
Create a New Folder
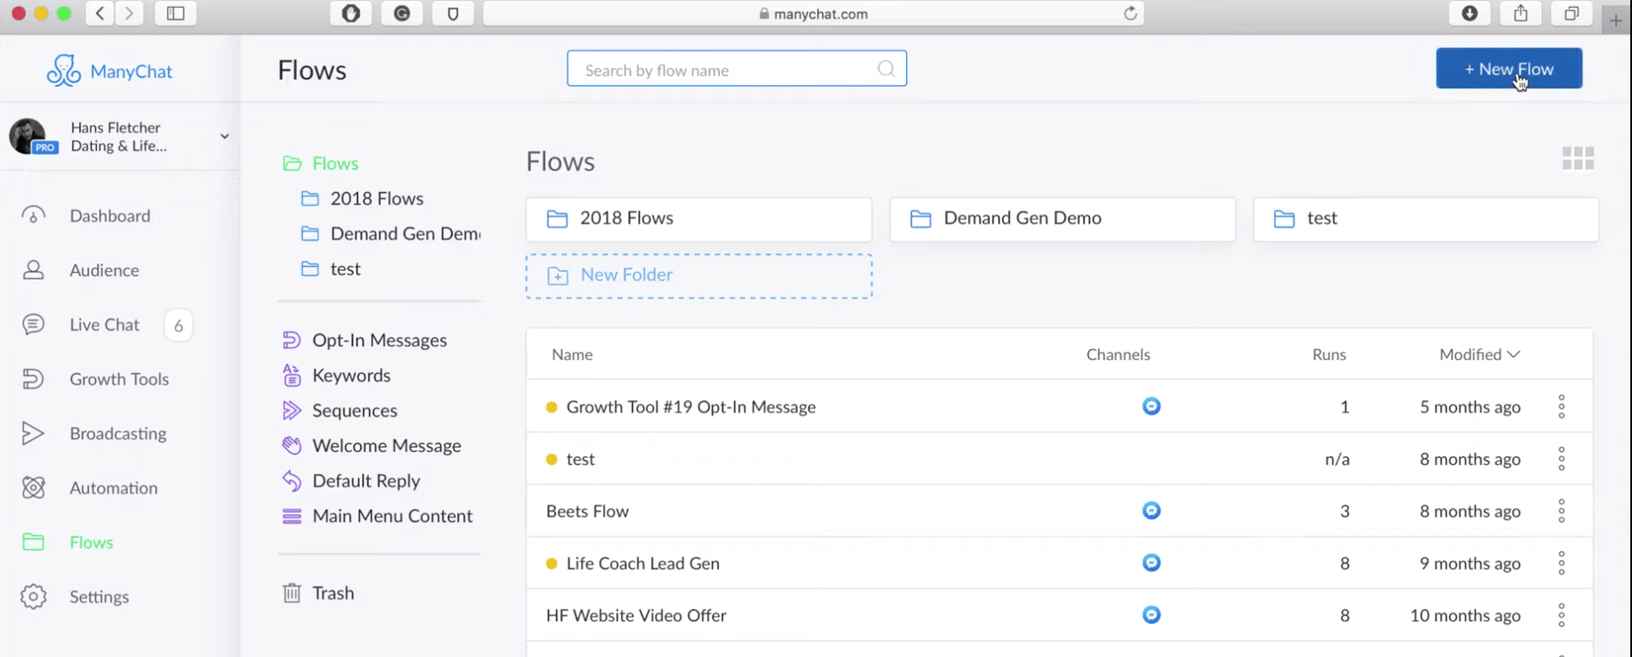[699, 275]
